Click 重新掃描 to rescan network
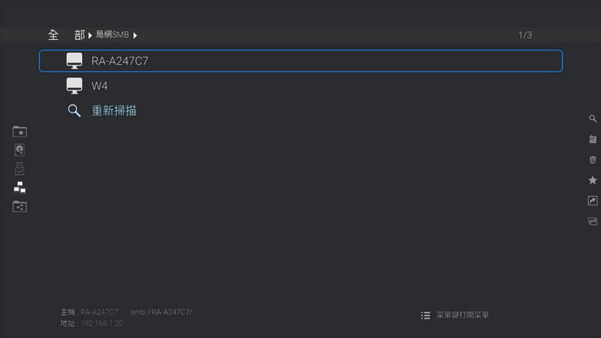601x338 pixels. click(114, 111)
